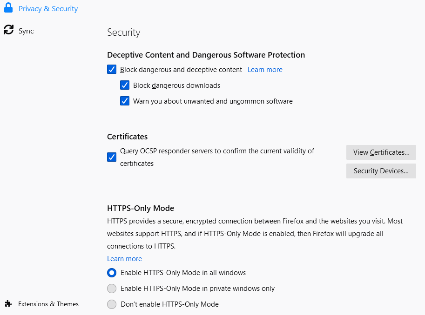
Task: Toggle the Block dangerous downloads checkbox
Action: [x=125, y=85]
